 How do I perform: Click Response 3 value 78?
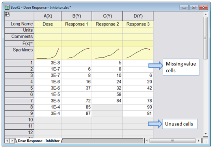tap(138, 101)
